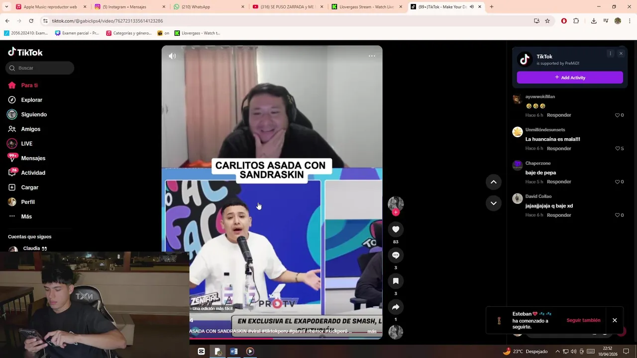Open the Para ti feed
The height and width of the screenshot is (358, 637).
point(23,86)
